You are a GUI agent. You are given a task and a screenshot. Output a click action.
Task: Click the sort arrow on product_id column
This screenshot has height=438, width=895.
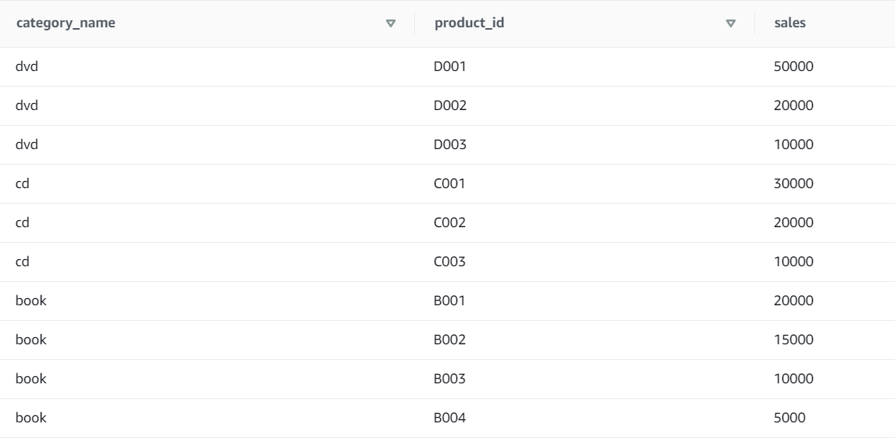(x=732, y=23)
